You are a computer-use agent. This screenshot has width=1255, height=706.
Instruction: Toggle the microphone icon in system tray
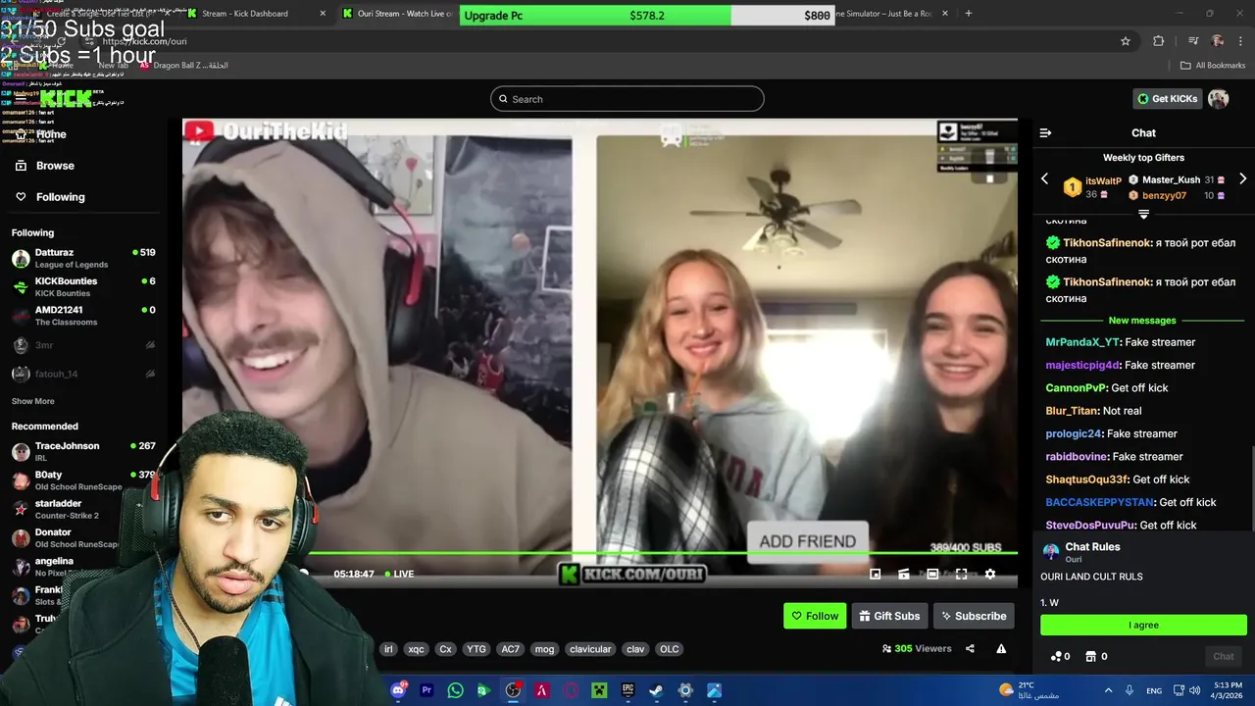tap(1129, 690)
